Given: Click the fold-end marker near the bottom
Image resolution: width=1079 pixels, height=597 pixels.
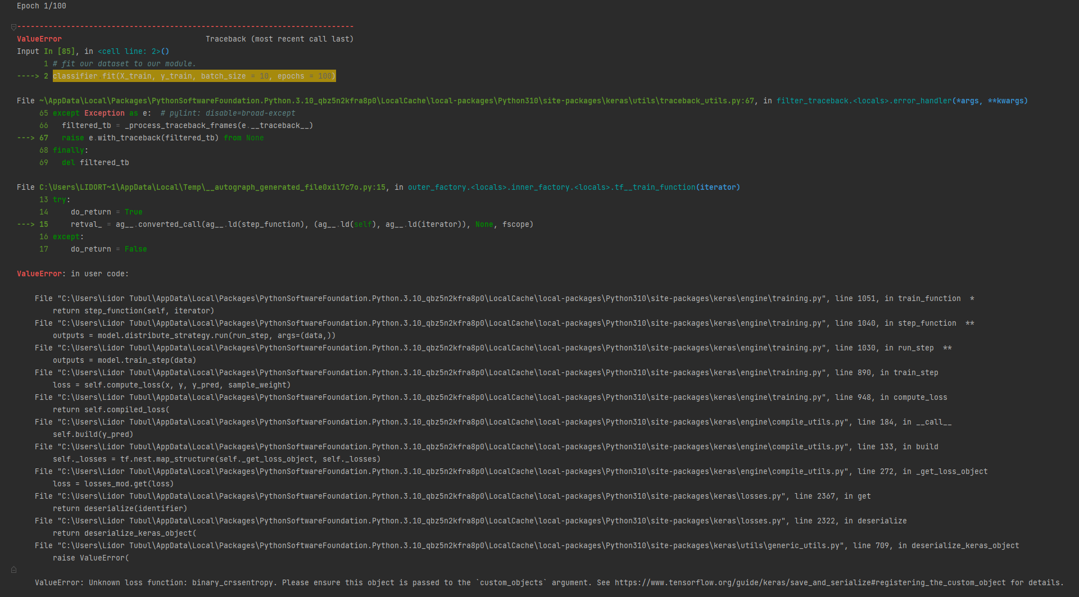Looking at the screenshot, I should click(x=13, y=569).
